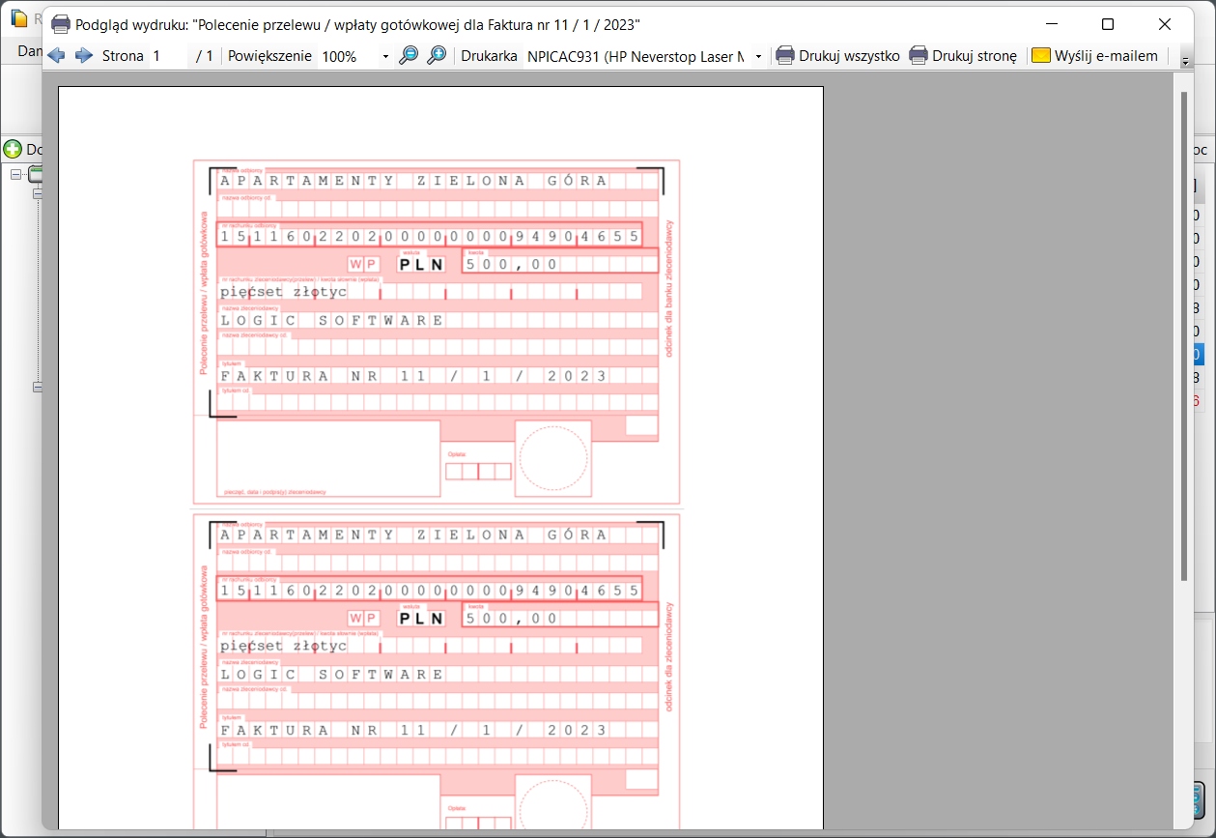1216x838 pixels.
Task: Go to the next page arrow
Action: point(84,56)
